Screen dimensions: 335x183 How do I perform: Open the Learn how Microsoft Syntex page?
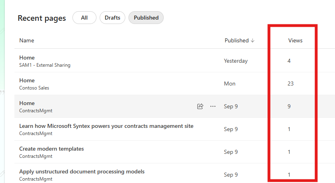[106, 126]
